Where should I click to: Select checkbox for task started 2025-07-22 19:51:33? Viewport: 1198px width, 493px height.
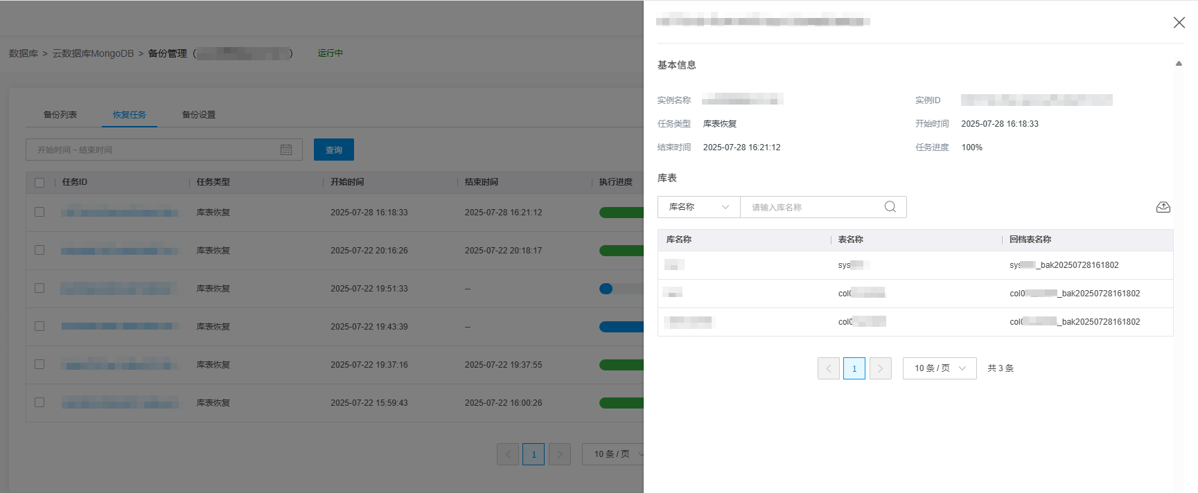[39, 288]
